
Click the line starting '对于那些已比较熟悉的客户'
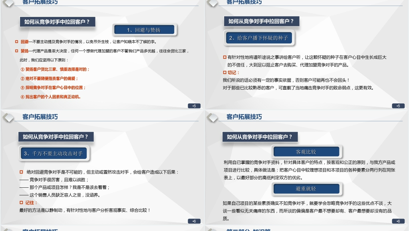[298, 88]
